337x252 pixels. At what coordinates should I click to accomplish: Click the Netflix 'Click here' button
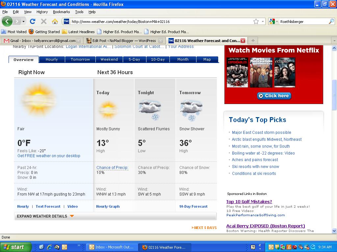click(274, 96)
